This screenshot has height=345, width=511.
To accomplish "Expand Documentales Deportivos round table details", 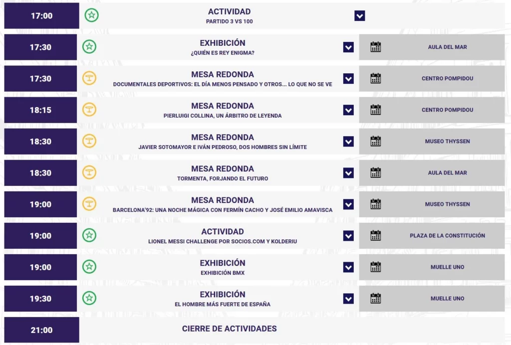I will [x=348, y=78].
